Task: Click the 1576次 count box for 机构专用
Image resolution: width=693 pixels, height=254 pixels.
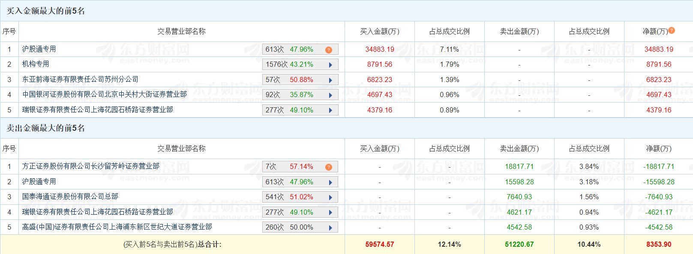Action: [276, 65]
